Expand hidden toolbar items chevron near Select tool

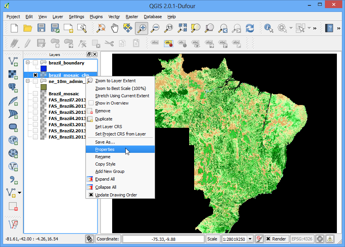click(x=315, y=28)
